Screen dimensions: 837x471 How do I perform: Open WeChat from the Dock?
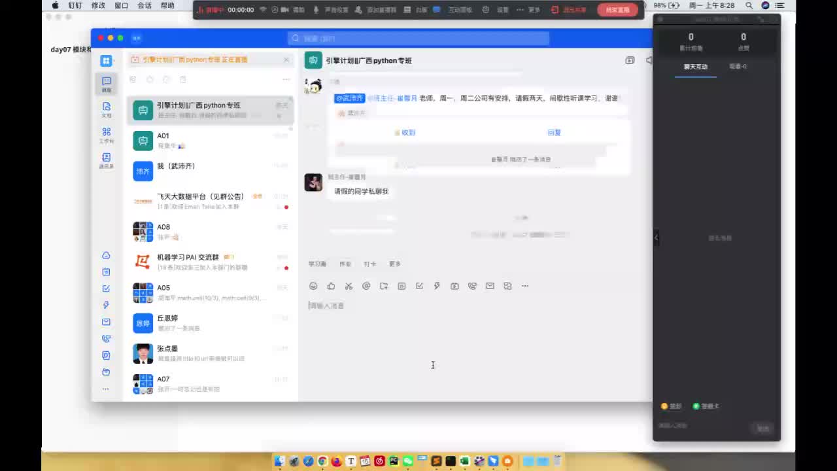click(408, 461)
